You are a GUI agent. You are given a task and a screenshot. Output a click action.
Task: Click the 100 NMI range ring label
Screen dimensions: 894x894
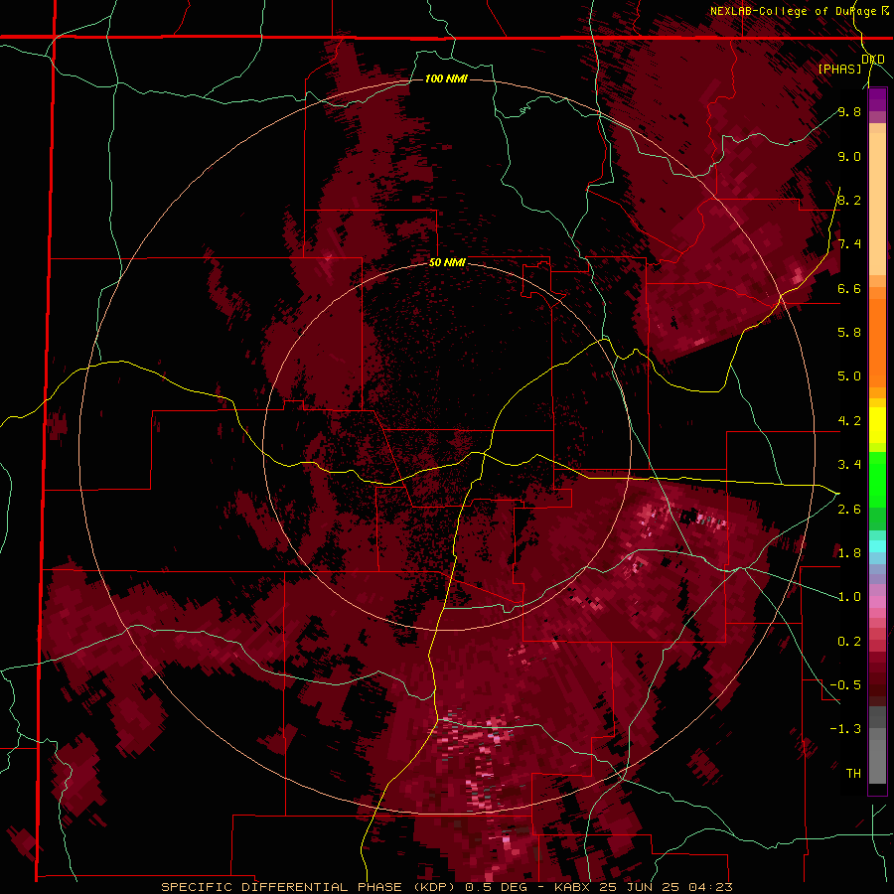pos(446,78)
